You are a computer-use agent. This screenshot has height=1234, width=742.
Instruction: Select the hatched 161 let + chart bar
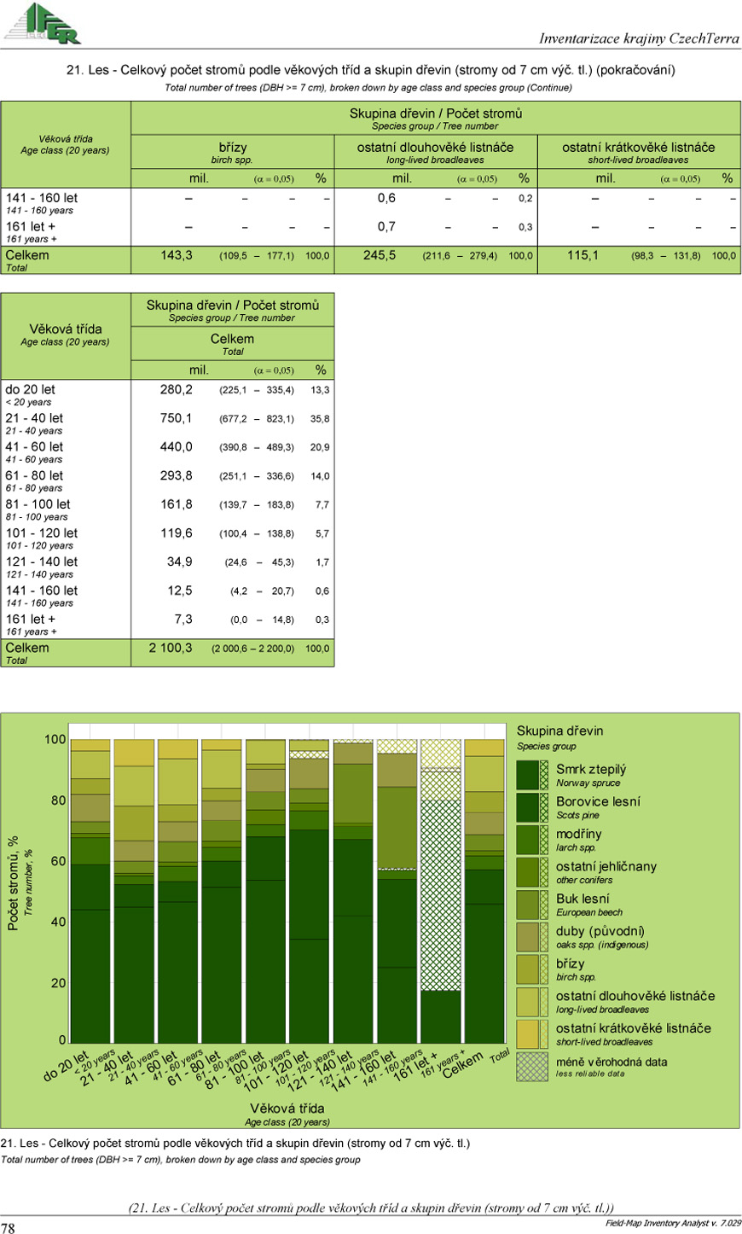(x=441, y=896)
